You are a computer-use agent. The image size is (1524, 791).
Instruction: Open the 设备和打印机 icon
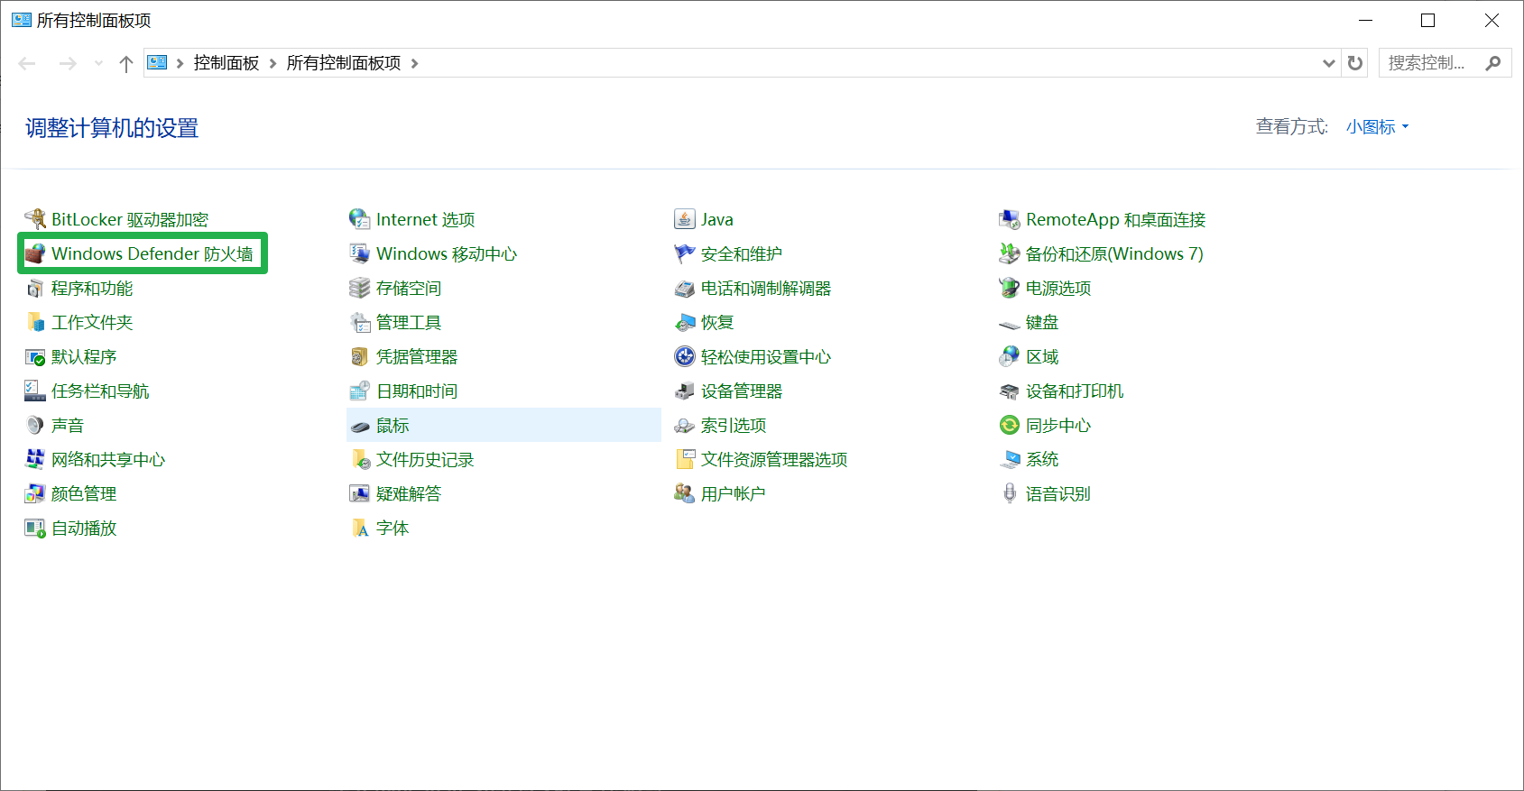[x=1010, y=391]
